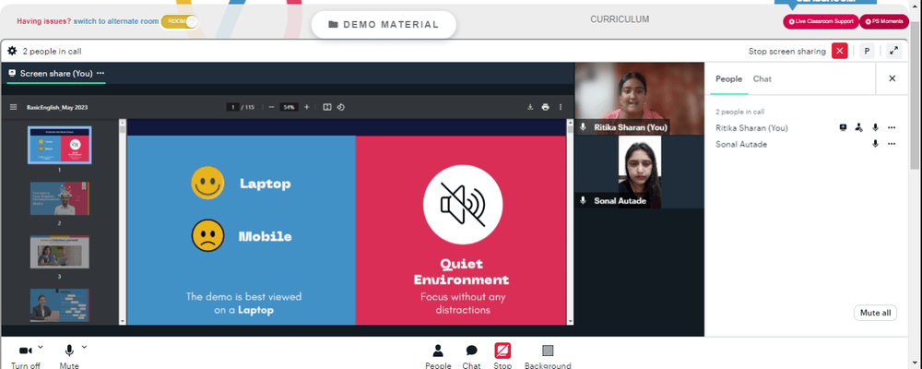
Task: Select page 3 thumbnail in PDF sidebar
Action: click(x=59, y=252)
